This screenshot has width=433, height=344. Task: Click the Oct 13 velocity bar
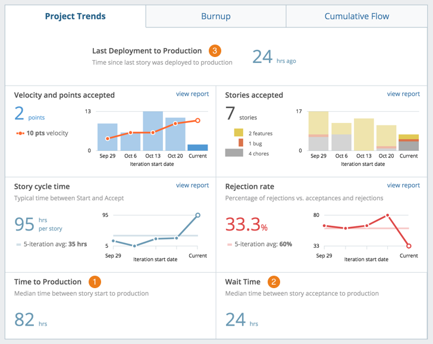coord(153,131)
